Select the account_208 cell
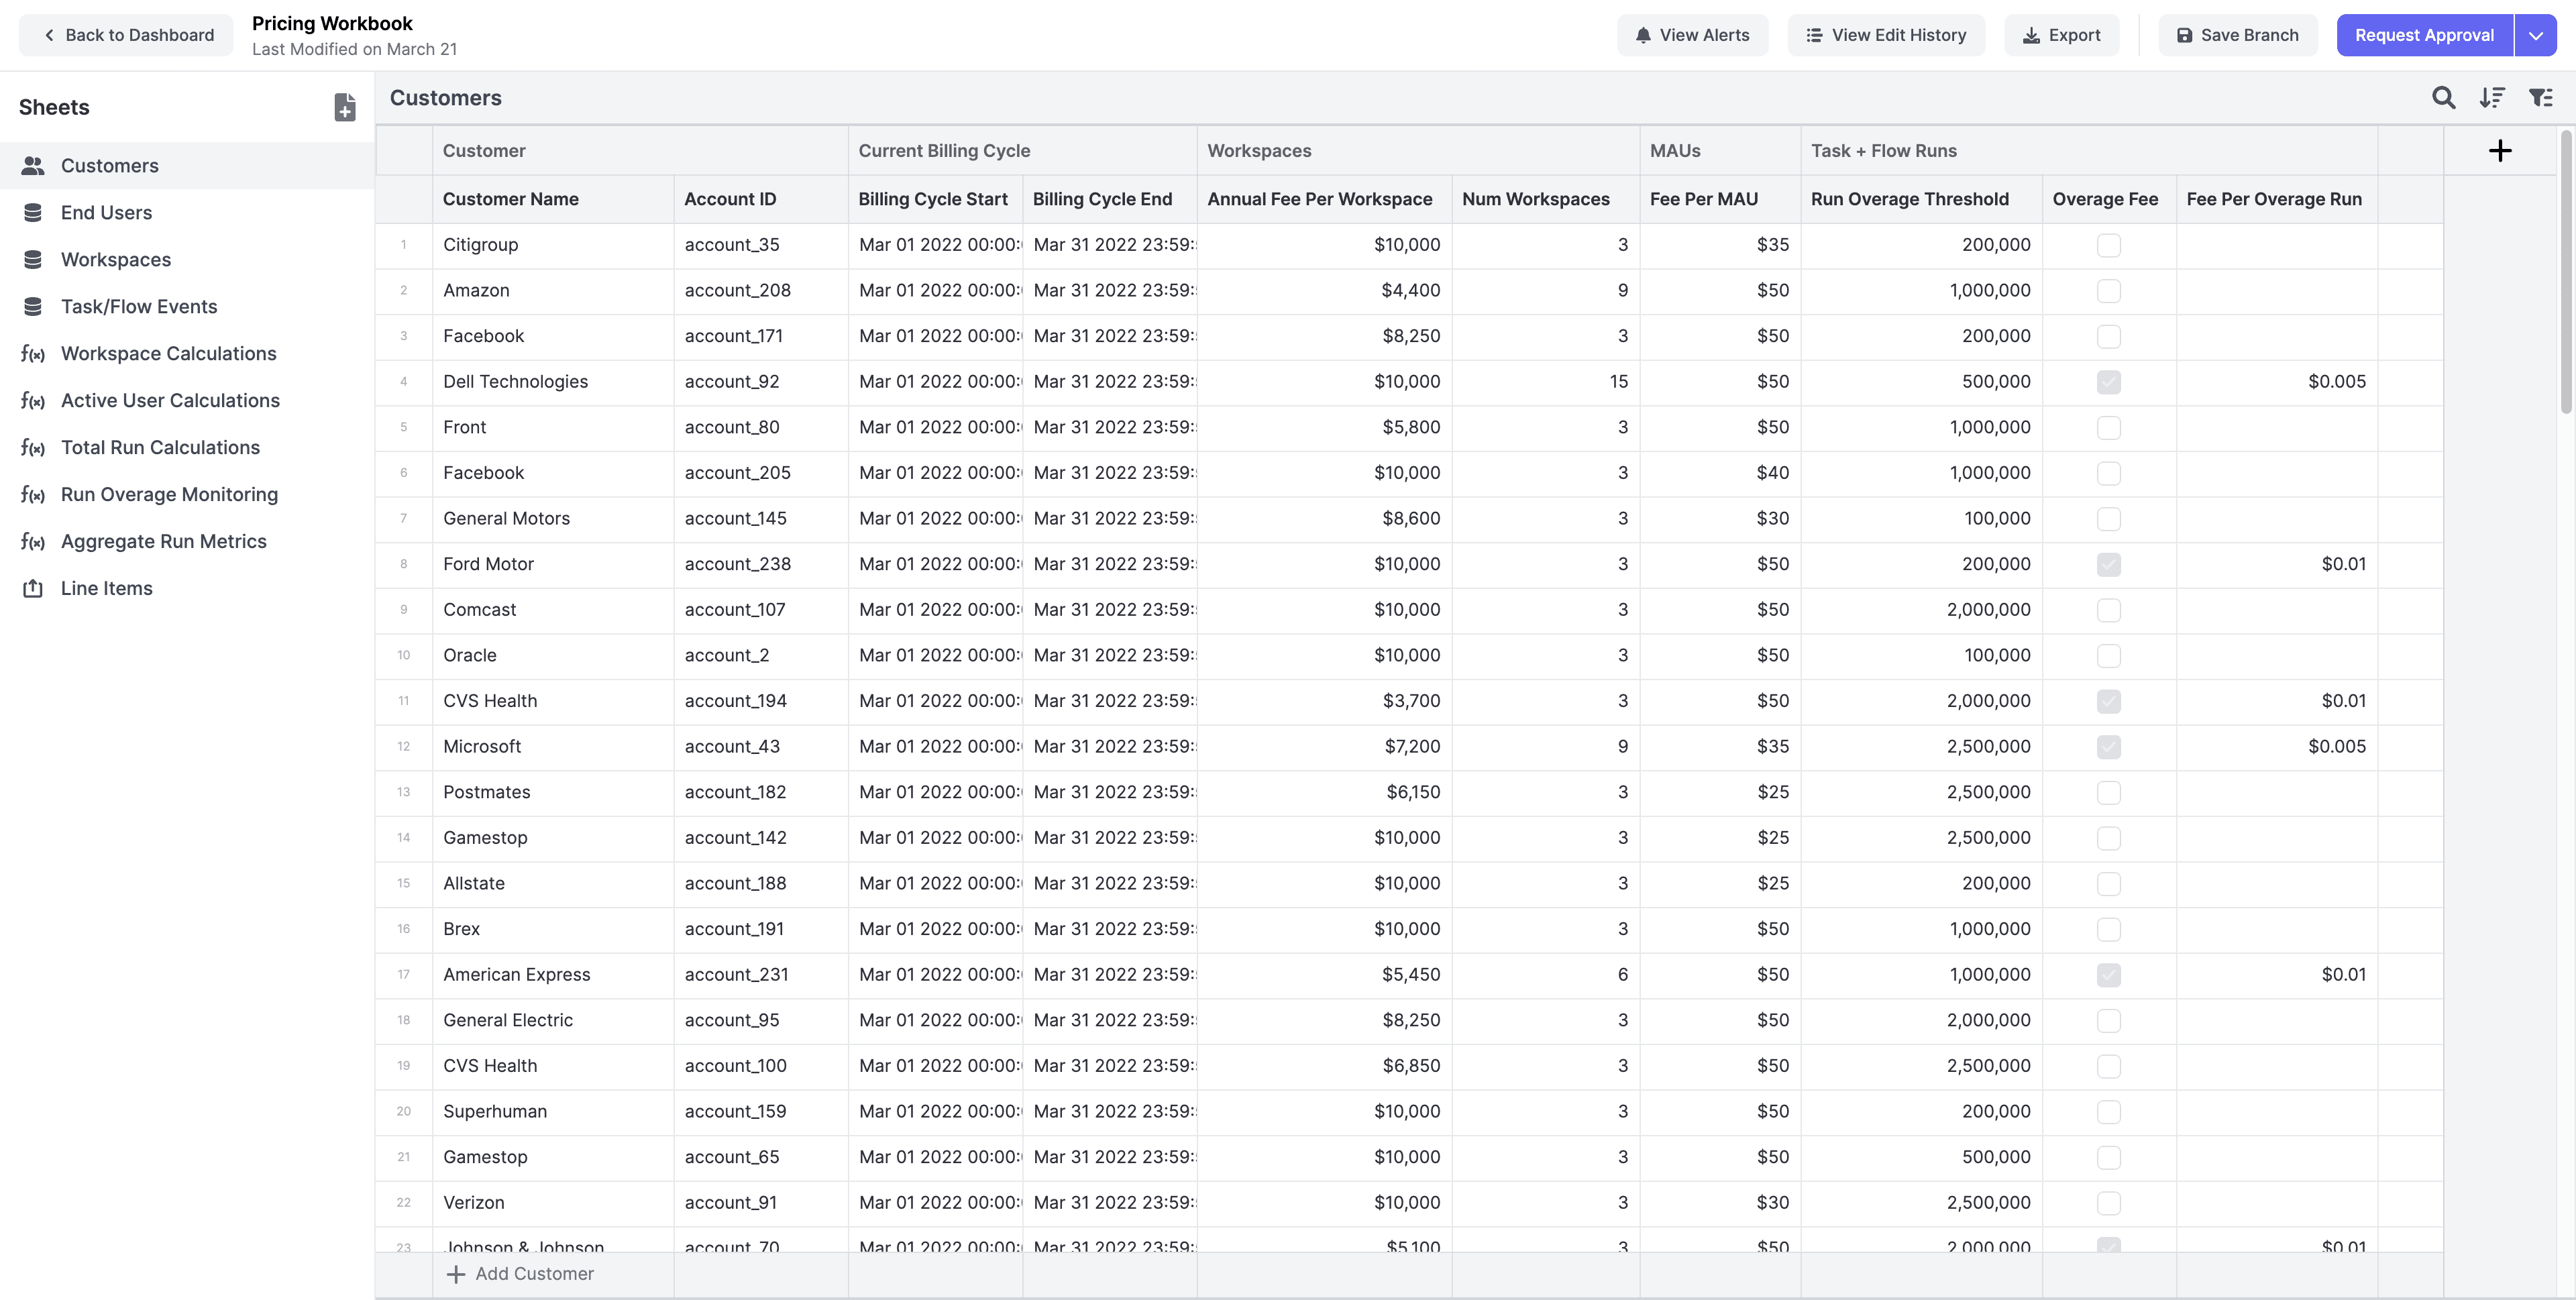 [x=761, y=291]
